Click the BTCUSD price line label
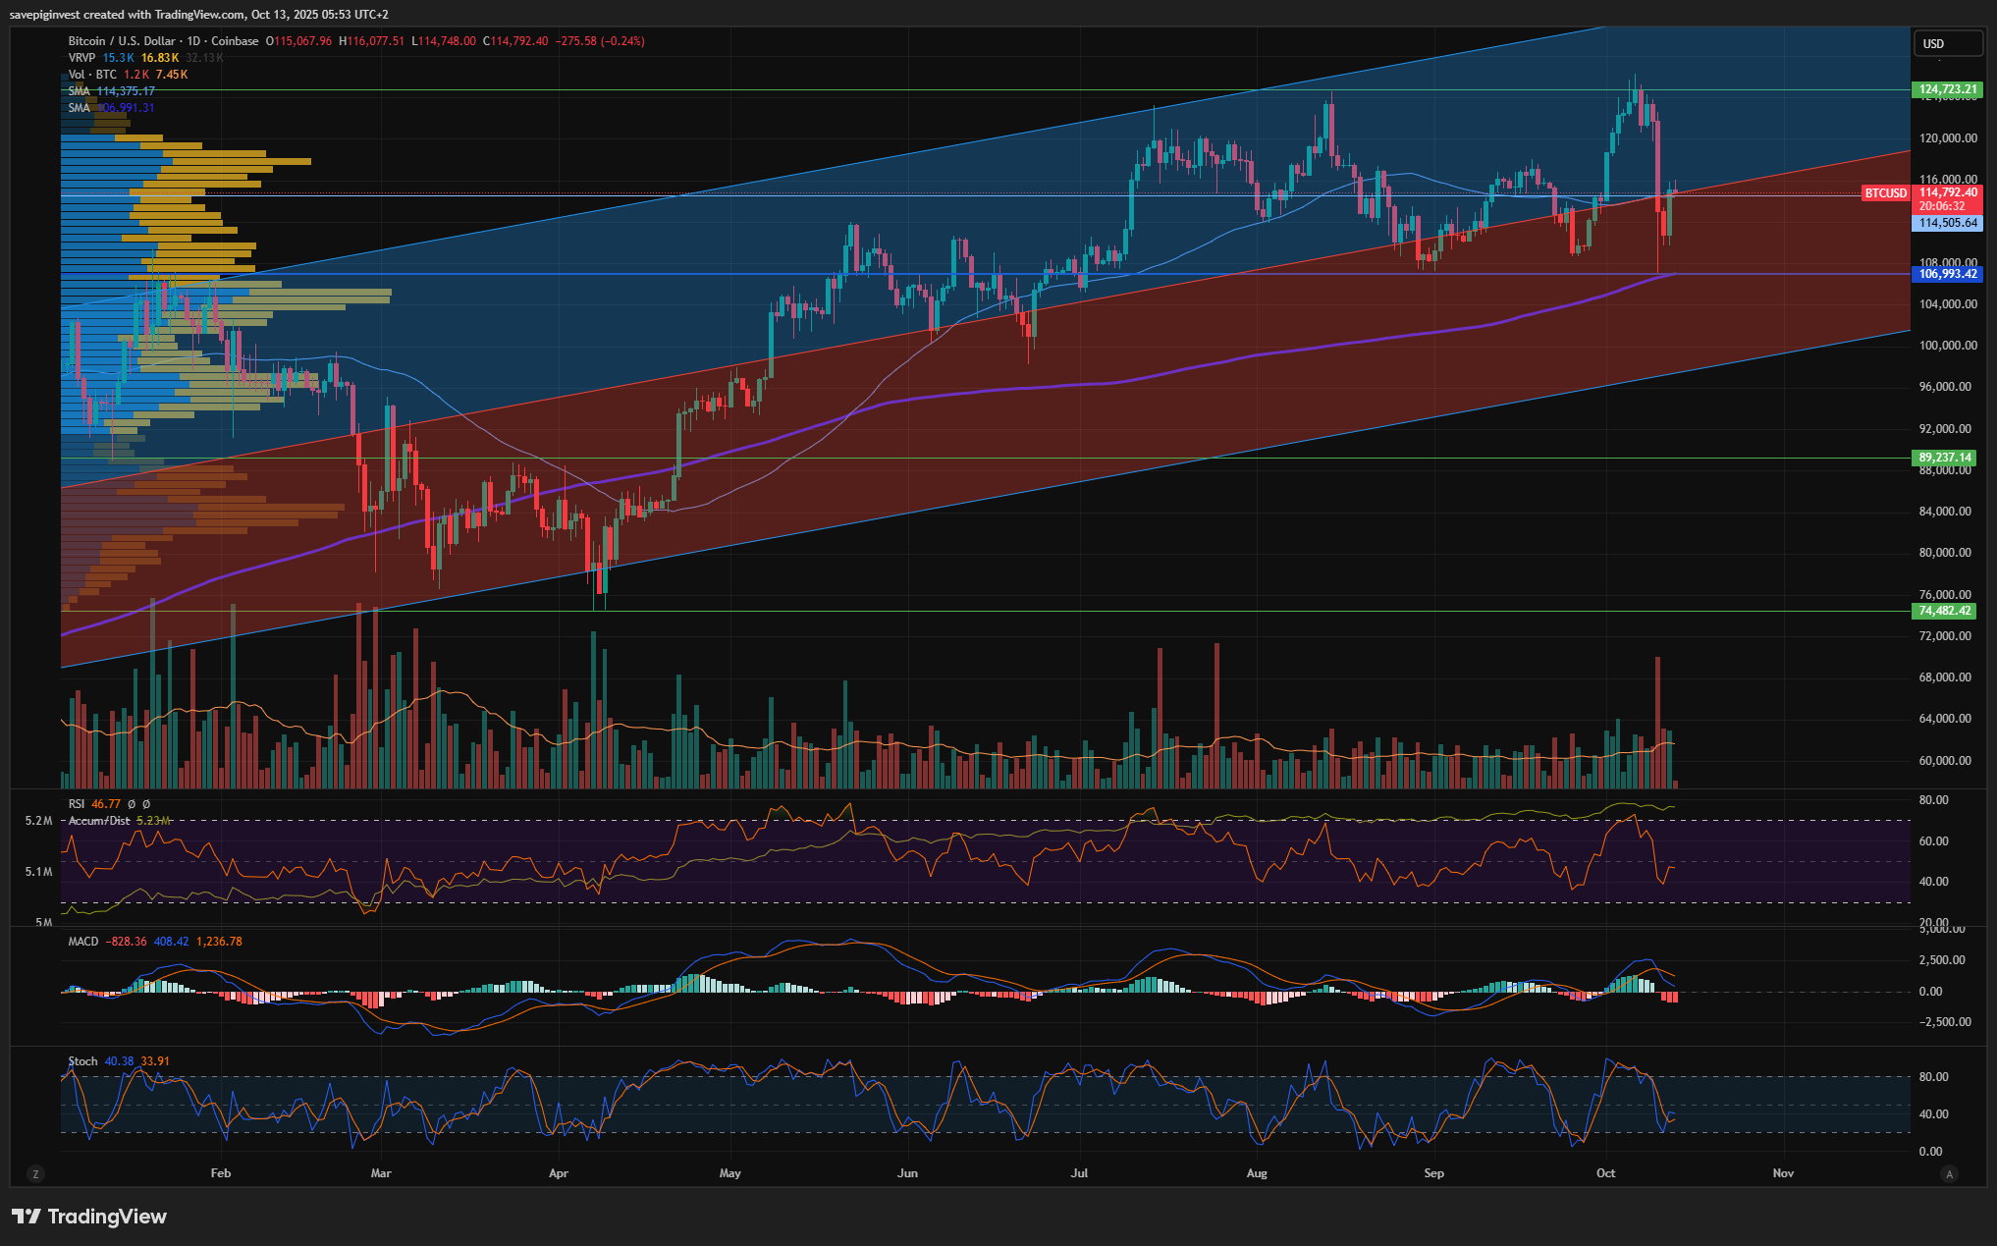 (1885, 193)
